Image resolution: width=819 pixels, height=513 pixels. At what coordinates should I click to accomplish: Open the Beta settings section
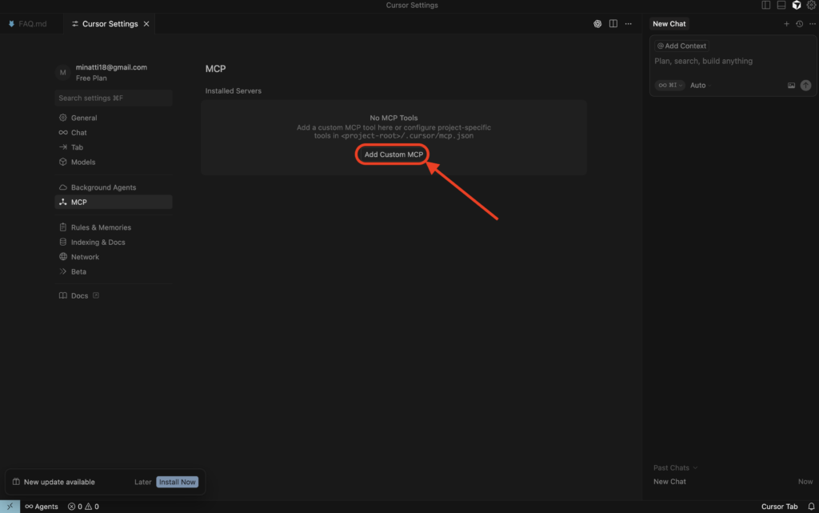coord(78,271)
